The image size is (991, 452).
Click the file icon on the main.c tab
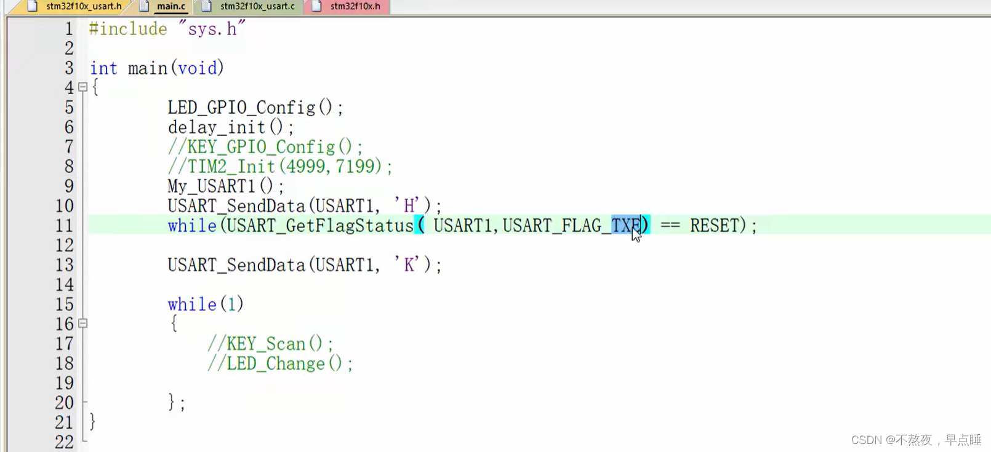(x=145, y=6)
